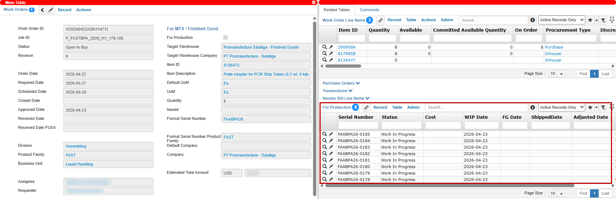Open Assembling division link
The image size is (616, 199).
tap(76, 146)
